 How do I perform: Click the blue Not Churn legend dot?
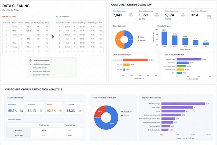click(122, 112)
